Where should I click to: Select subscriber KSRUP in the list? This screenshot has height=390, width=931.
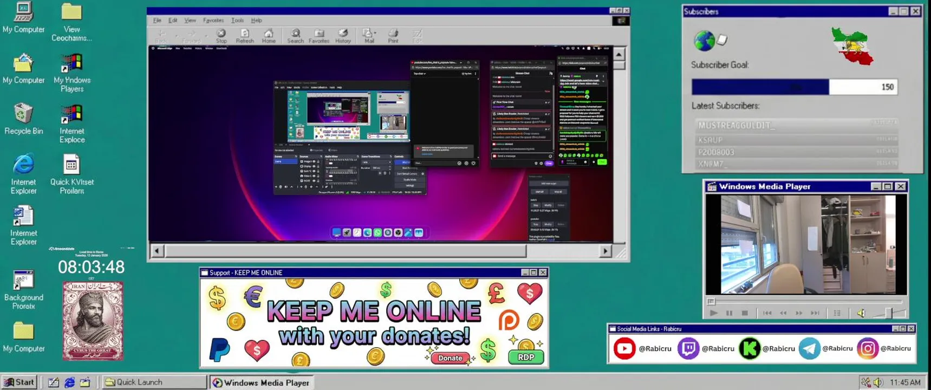pos(796,140)
